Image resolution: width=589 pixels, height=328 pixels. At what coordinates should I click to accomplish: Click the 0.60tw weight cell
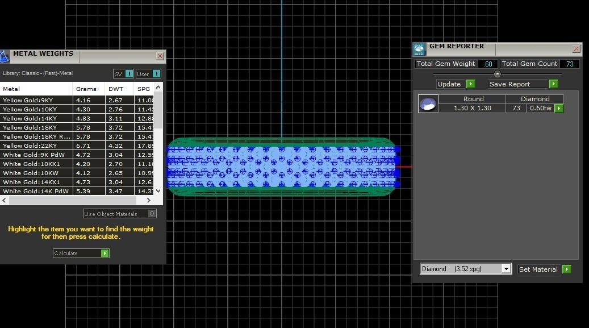pyautogui.click(x=540, y=108)
